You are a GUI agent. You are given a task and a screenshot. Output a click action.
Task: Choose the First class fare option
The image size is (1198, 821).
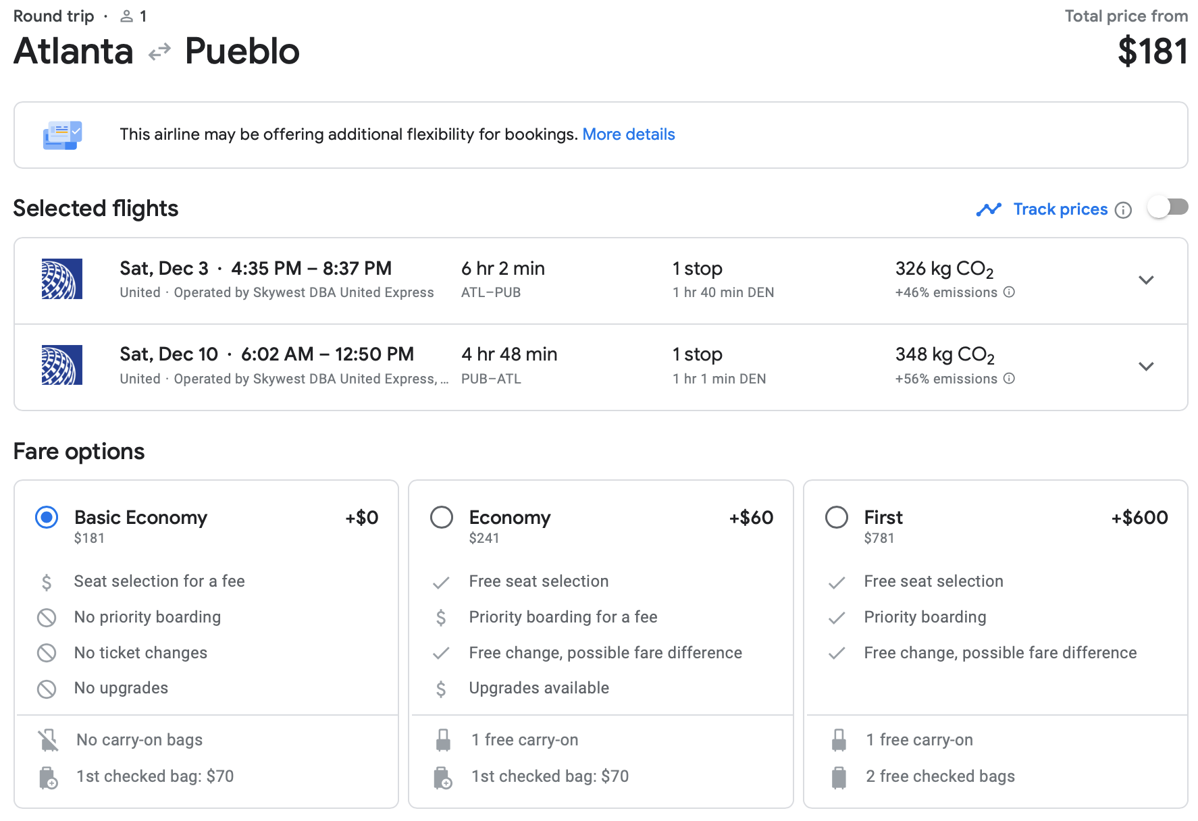[x=837, y=518]
